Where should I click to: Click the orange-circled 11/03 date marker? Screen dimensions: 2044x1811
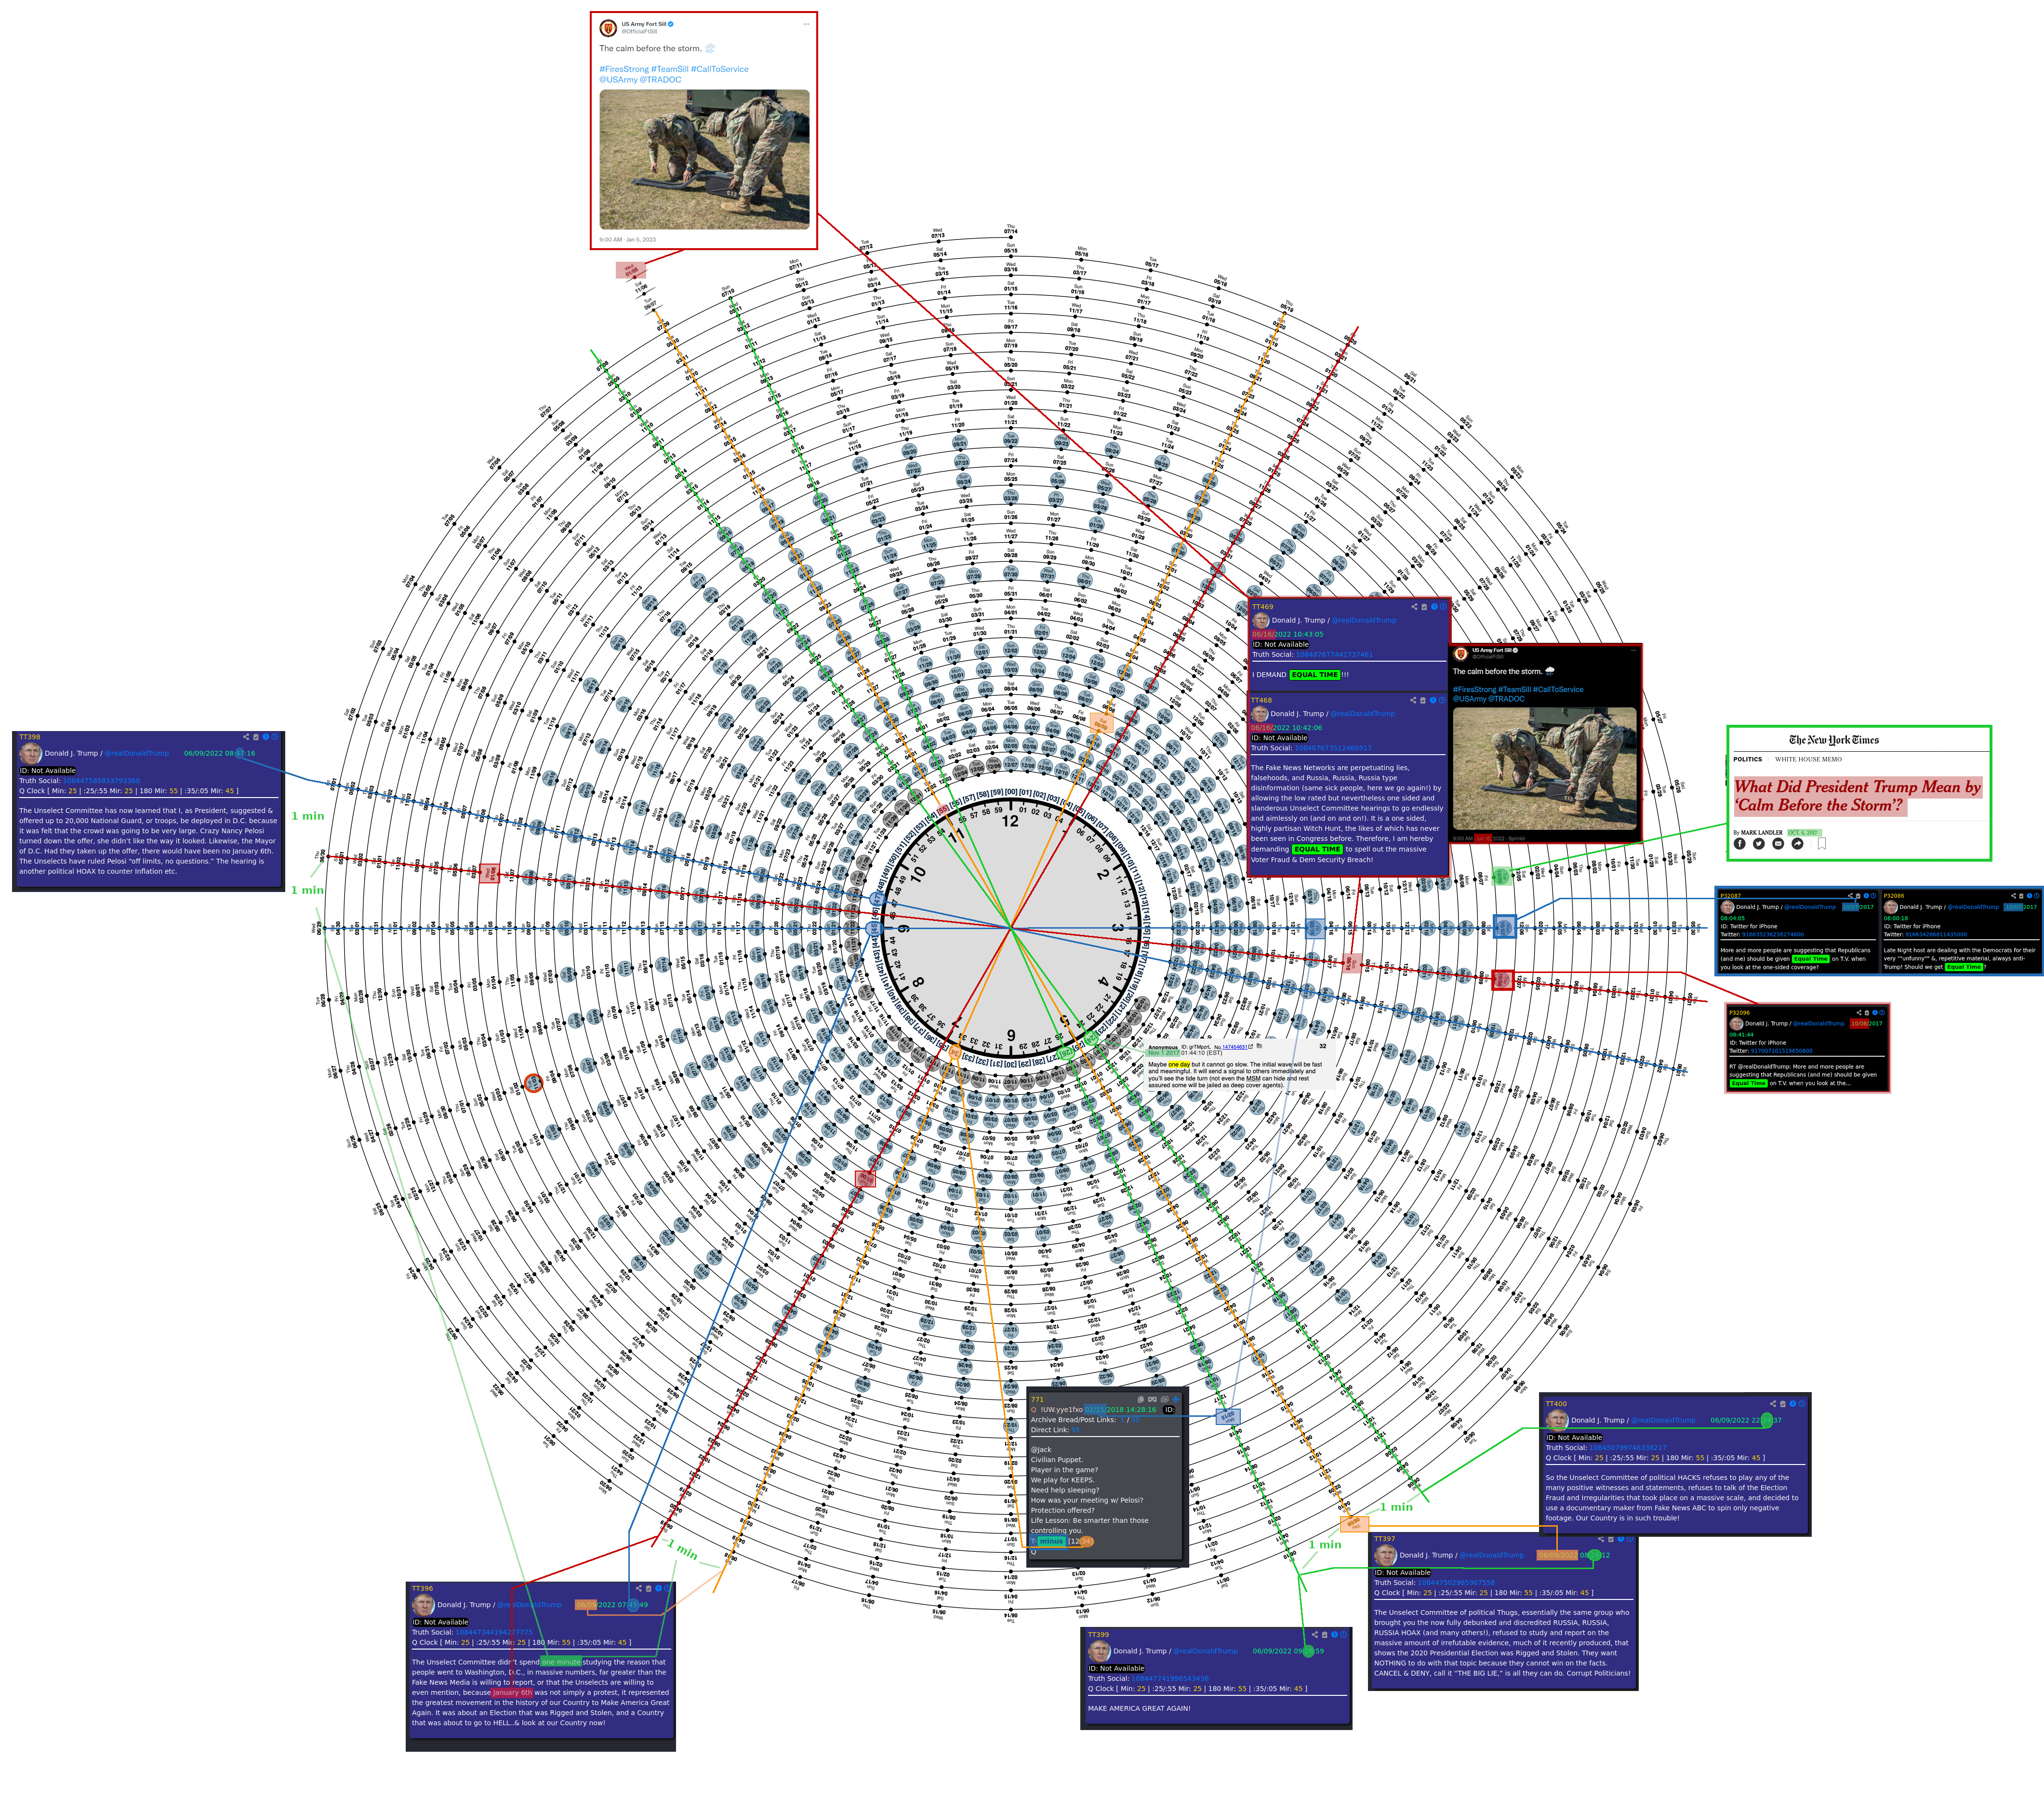[534, 1082]
